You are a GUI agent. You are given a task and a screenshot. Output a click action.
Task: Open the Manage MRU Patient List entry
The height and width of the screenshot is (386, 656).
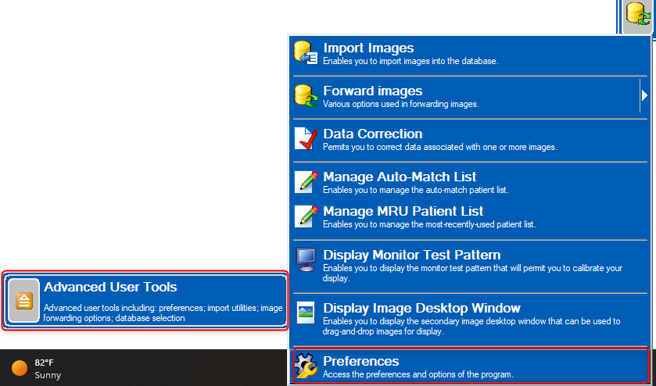[469, 216]
